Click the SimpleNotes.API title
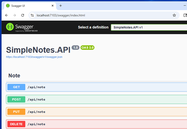This screenshot has height=129, width=187. click(x=38, y=50)
